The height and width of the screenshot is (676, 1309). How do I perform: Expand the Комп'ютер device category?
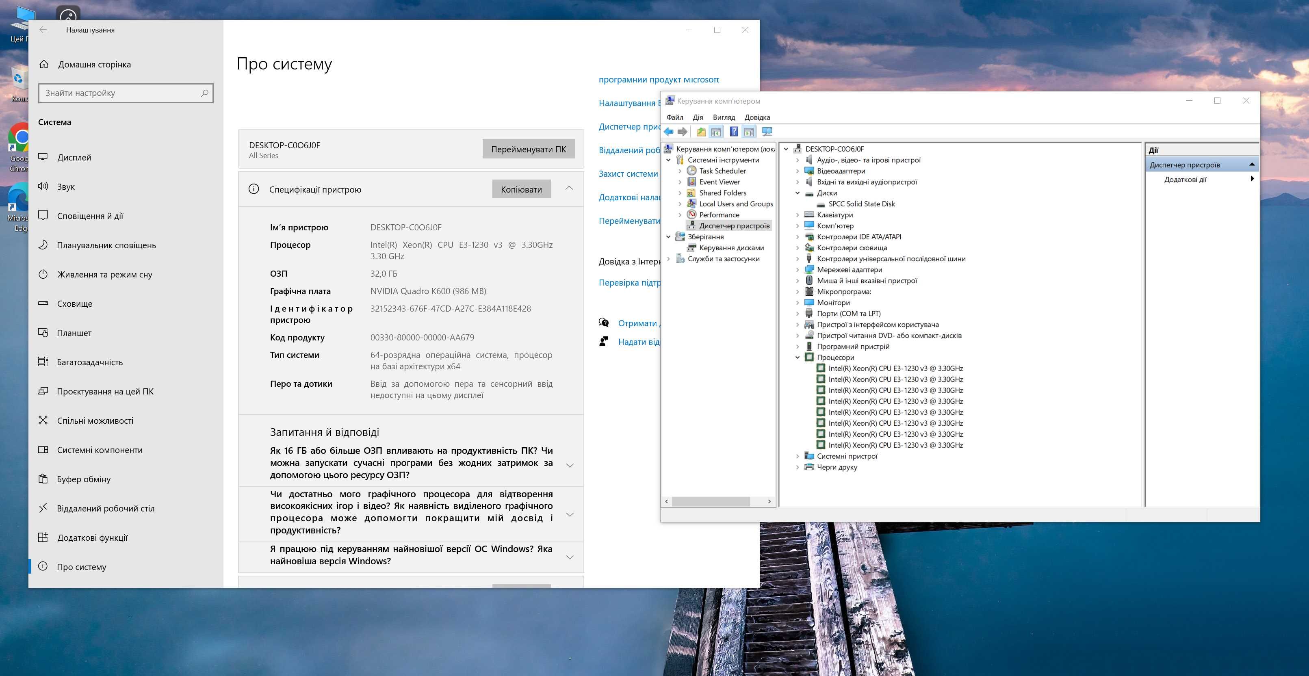797,226
